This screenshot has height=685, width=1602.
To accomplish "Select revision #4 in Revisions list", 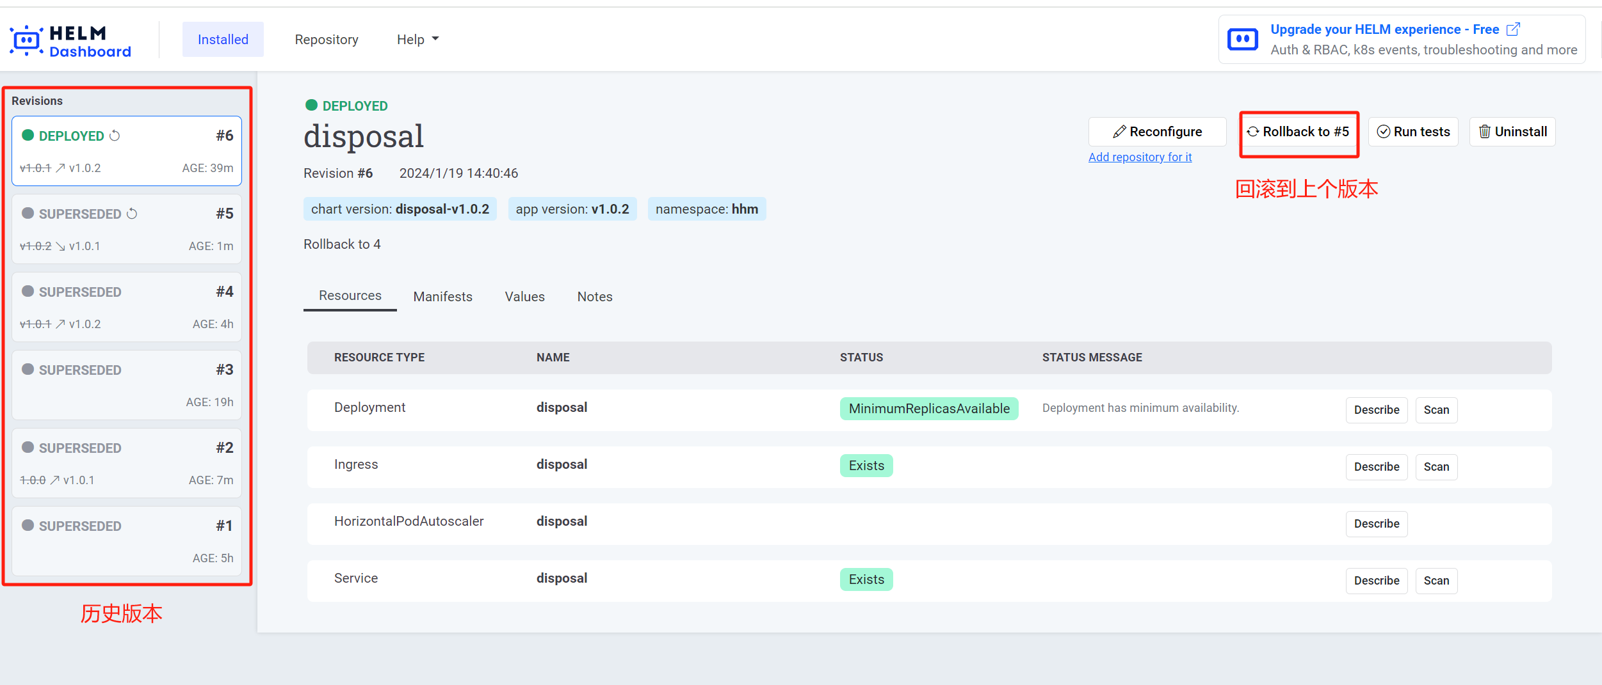I will point(127,307).
